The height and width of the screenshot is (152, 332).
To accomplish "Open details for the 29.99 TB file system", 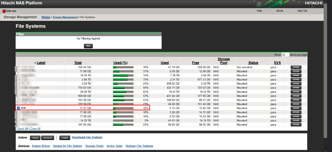I will click(x=296, y=92).
